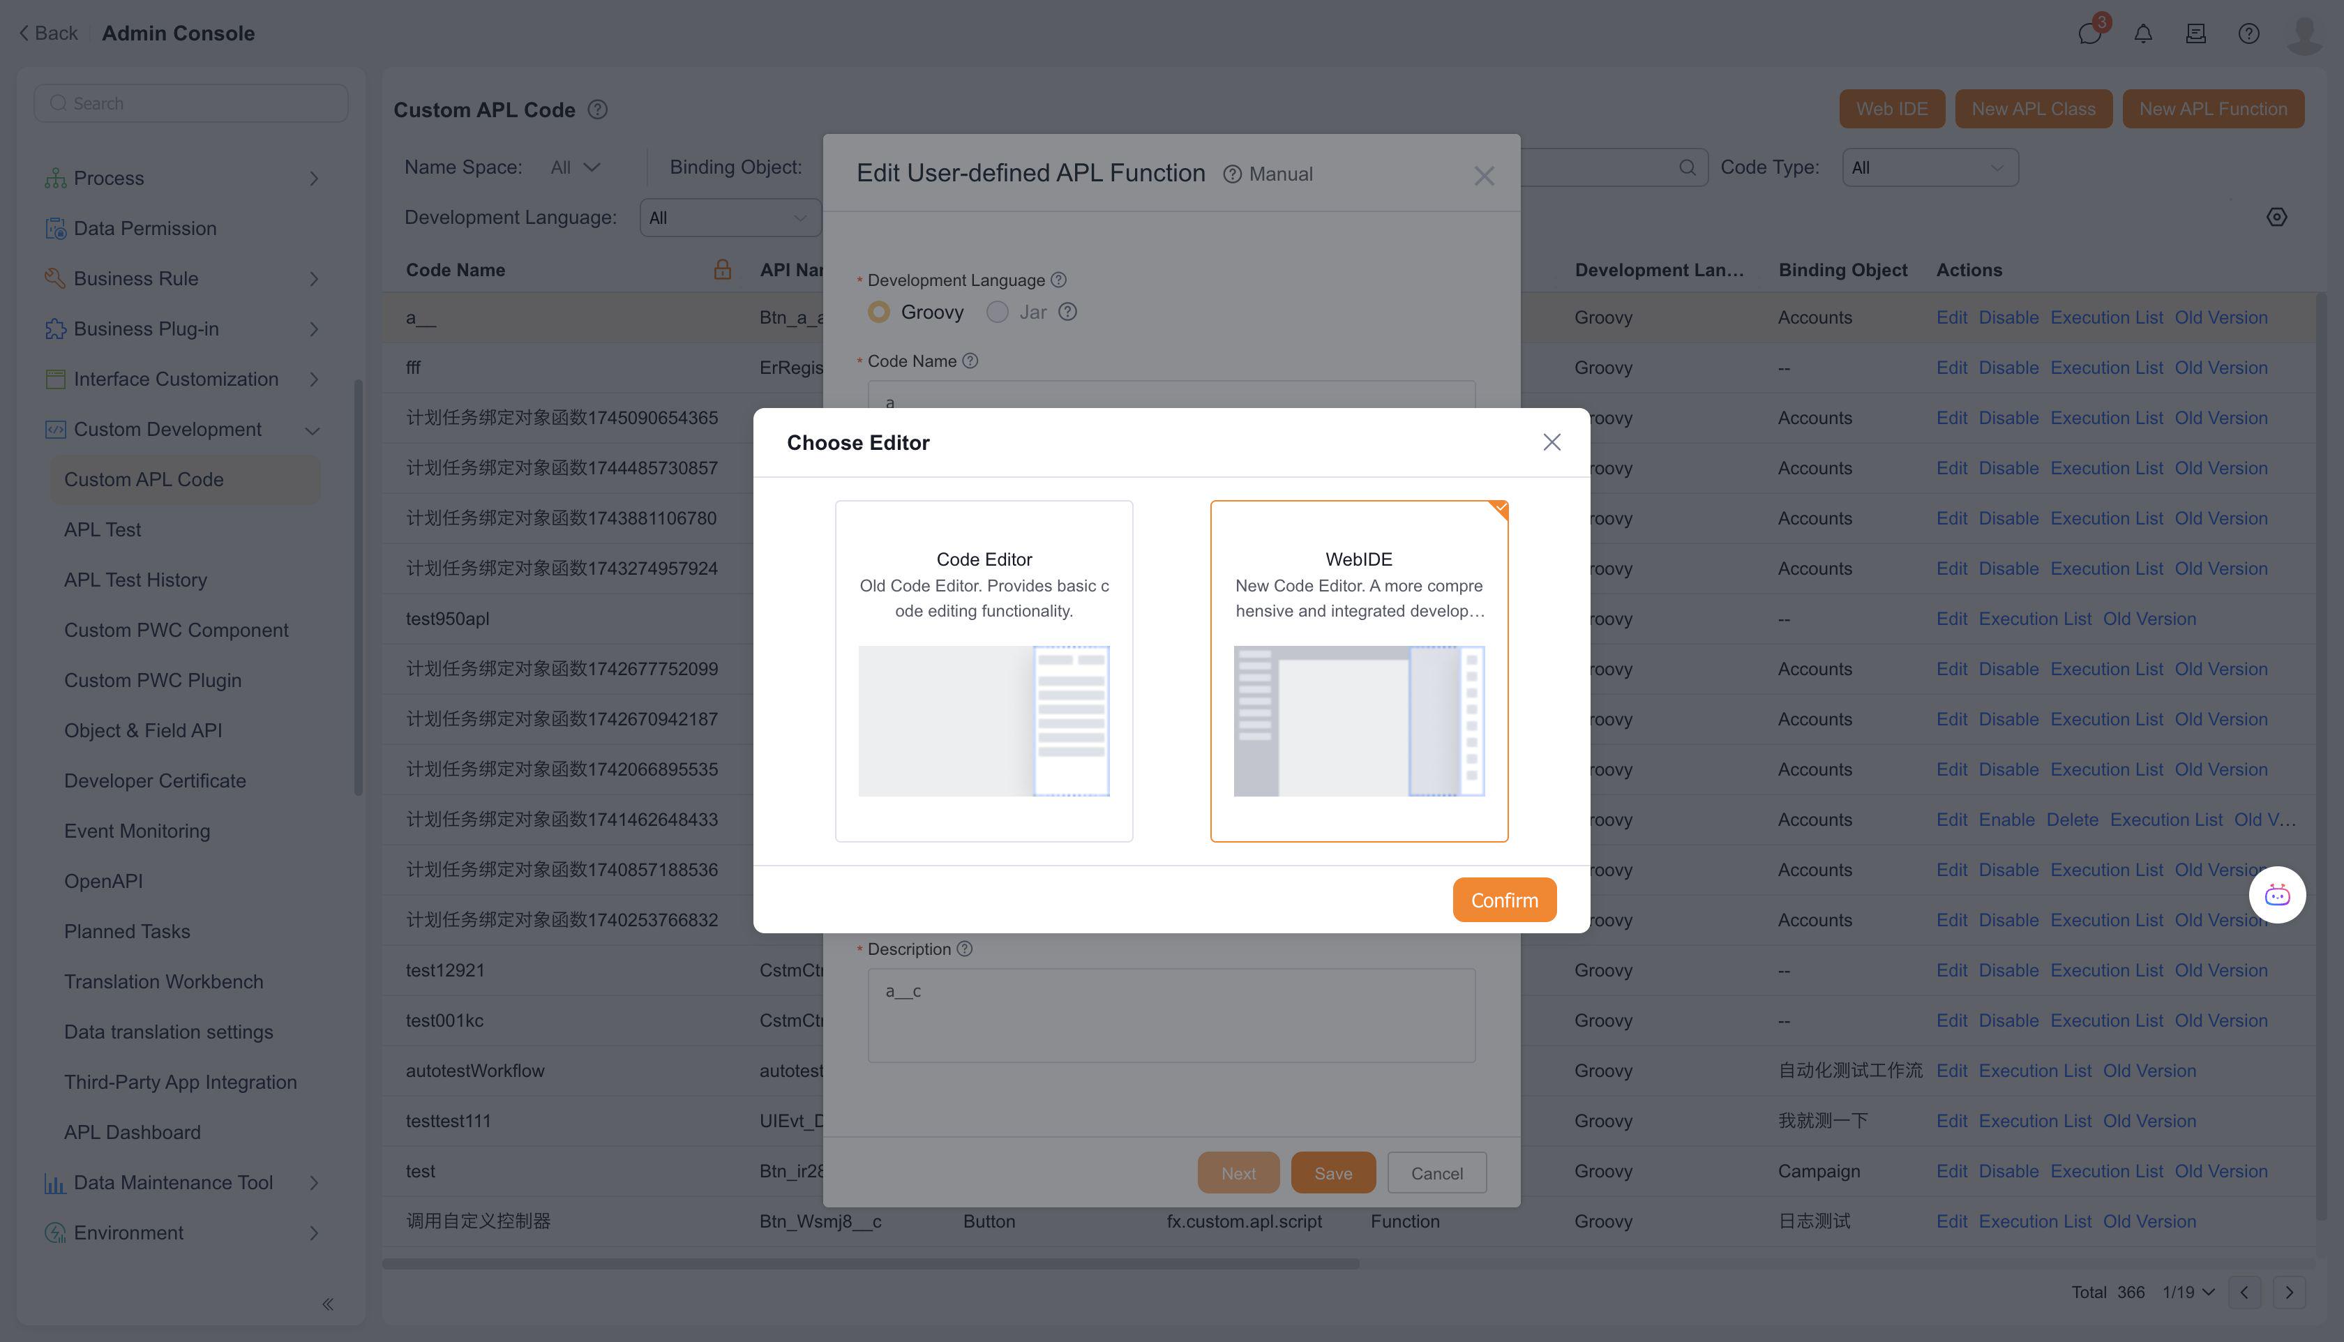Click the table column settings gear icon
Viewport: 2344px width, 1342px height.
[2276, 218]
